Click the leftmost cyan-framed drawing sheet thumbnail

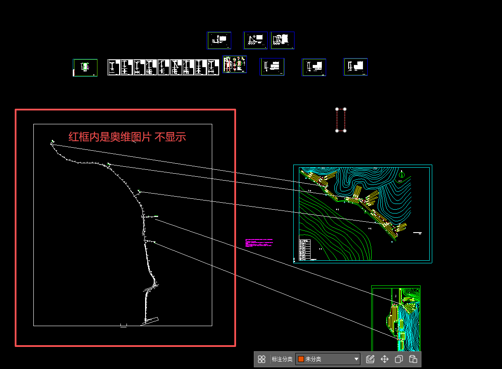[85, 68]
